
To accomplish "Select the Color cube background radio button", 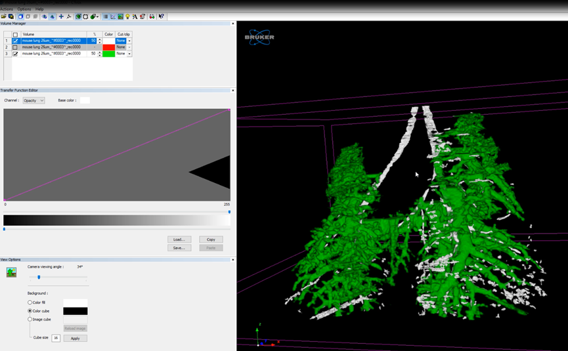I will coord(30,311).
